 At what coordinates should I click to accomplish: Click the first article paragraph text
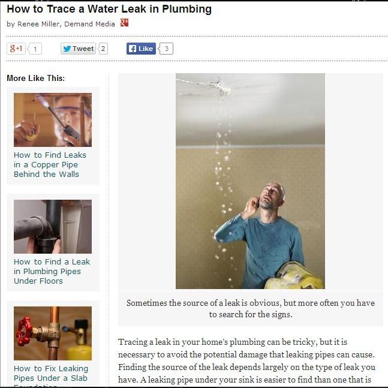point(247,361)
